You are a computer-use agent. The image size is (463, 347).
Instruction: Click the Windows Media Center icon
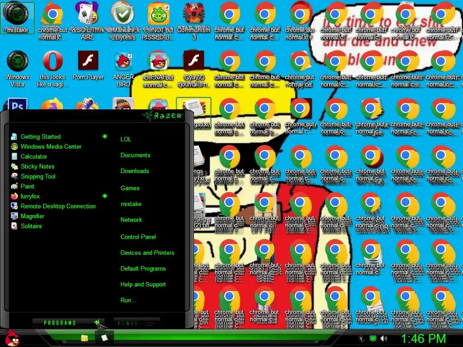click(14, 147)
